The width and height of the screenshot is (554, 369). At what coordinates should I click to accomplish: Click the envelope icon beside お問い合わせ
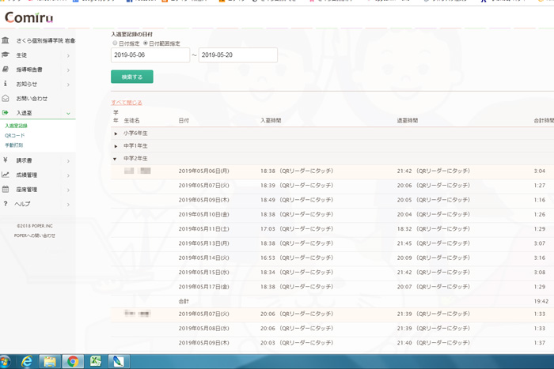click(6, 98)
